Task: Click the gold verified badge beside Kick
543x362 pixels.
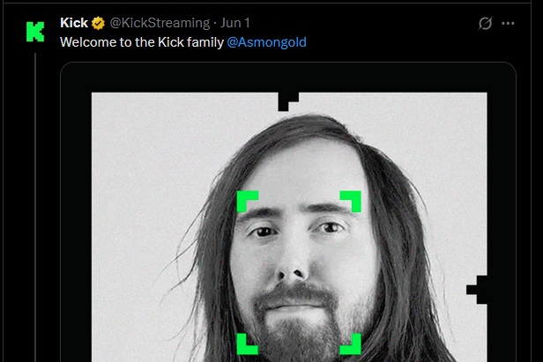Action: (x=99, y=23)
